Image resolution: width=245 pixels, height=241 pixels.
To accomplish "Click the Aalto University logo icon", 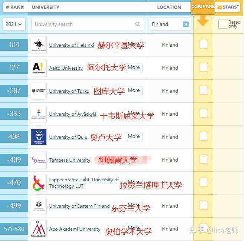I will click(39, 68).
